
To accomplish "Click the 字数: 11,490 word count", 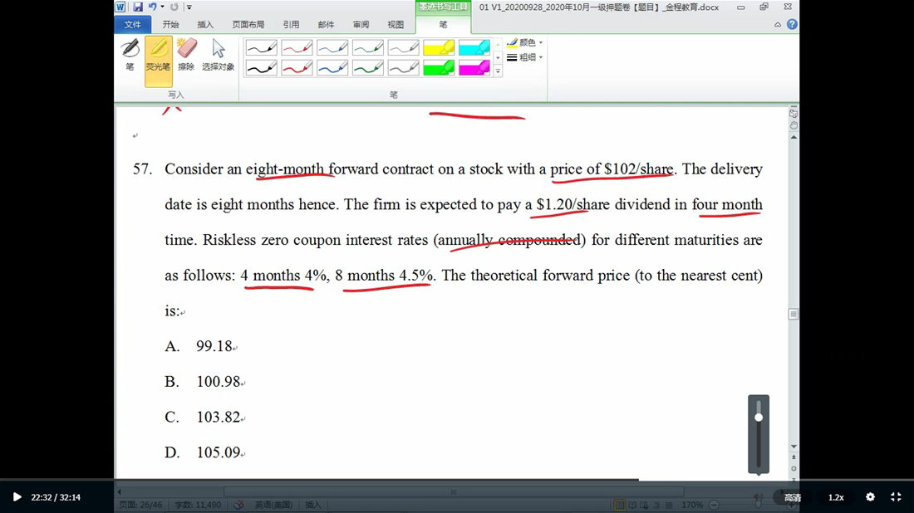I will click(198, 505).
